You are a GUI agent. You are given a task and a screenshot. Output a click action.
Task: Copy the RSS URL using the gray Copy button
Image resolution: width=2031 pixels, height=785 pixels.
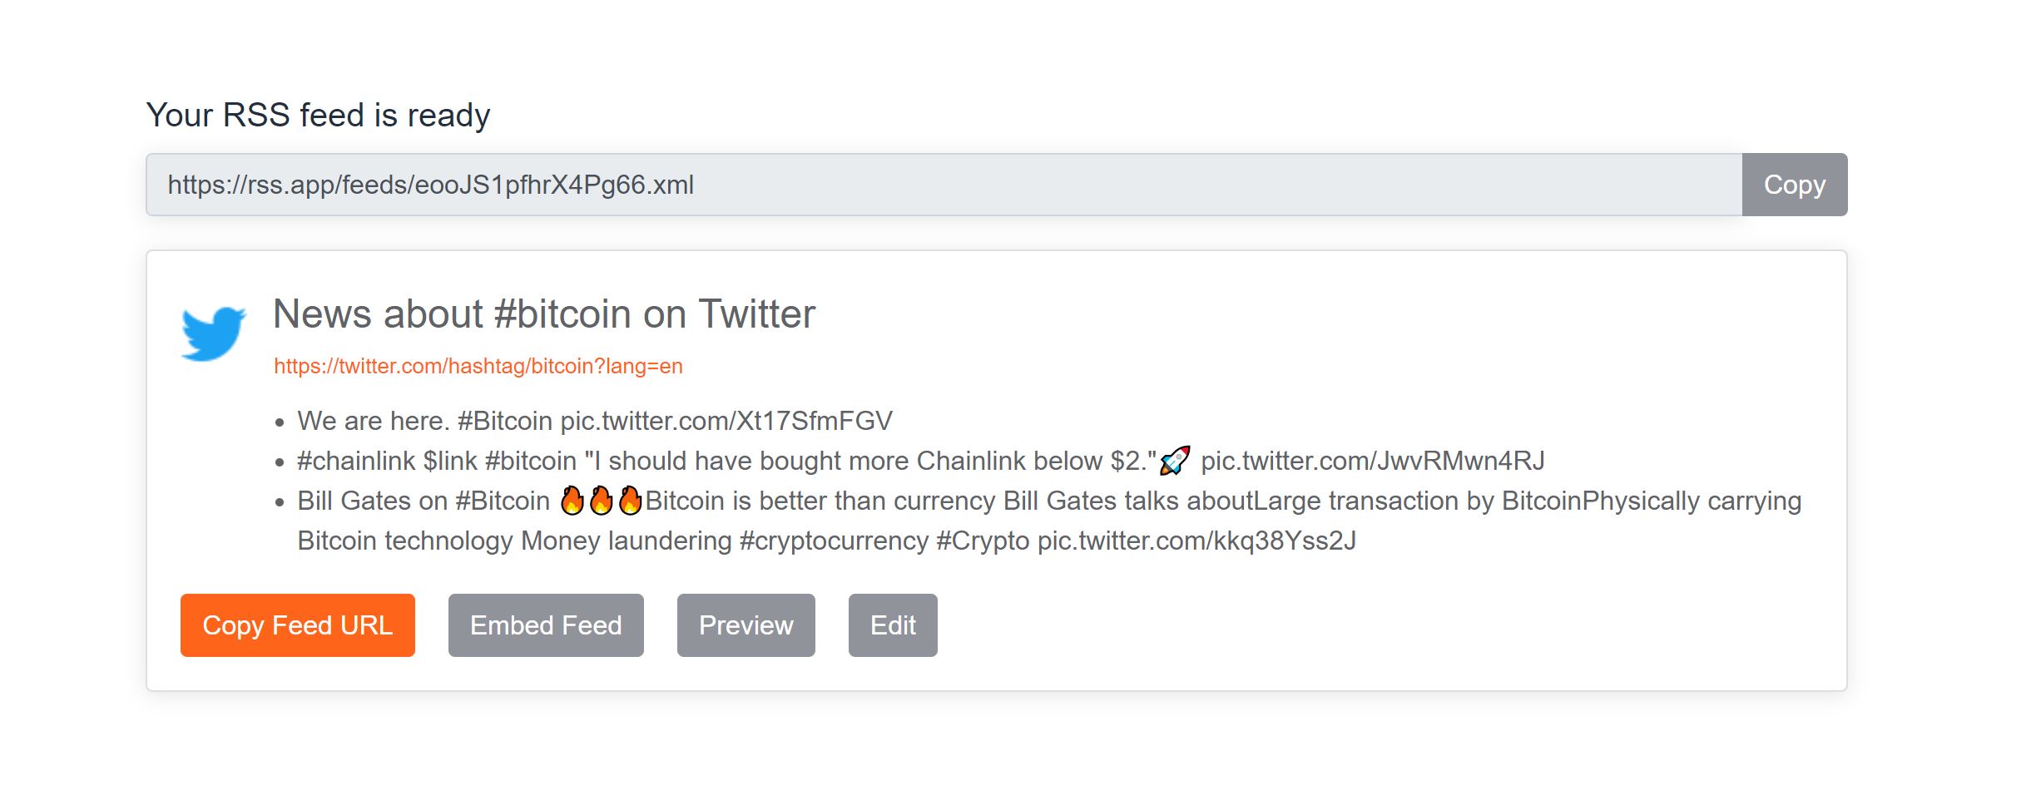click(x=1795, y=185)
